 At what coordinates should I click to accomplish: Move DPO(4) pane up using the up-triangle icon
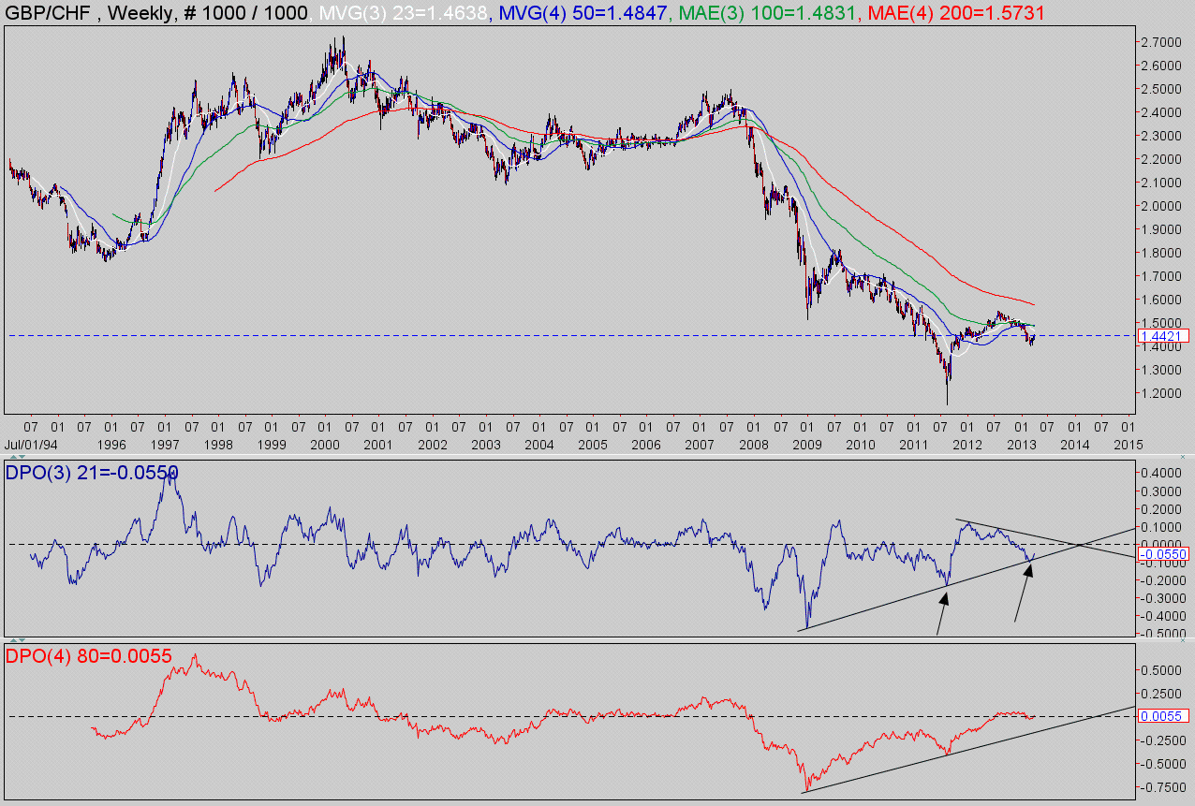click(13, 640)
